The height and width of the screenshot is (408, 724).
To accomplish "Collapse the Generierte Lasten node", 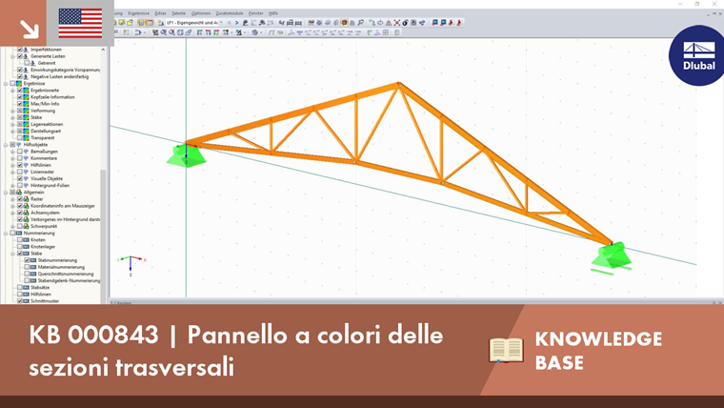I will [x=13, y=56].
